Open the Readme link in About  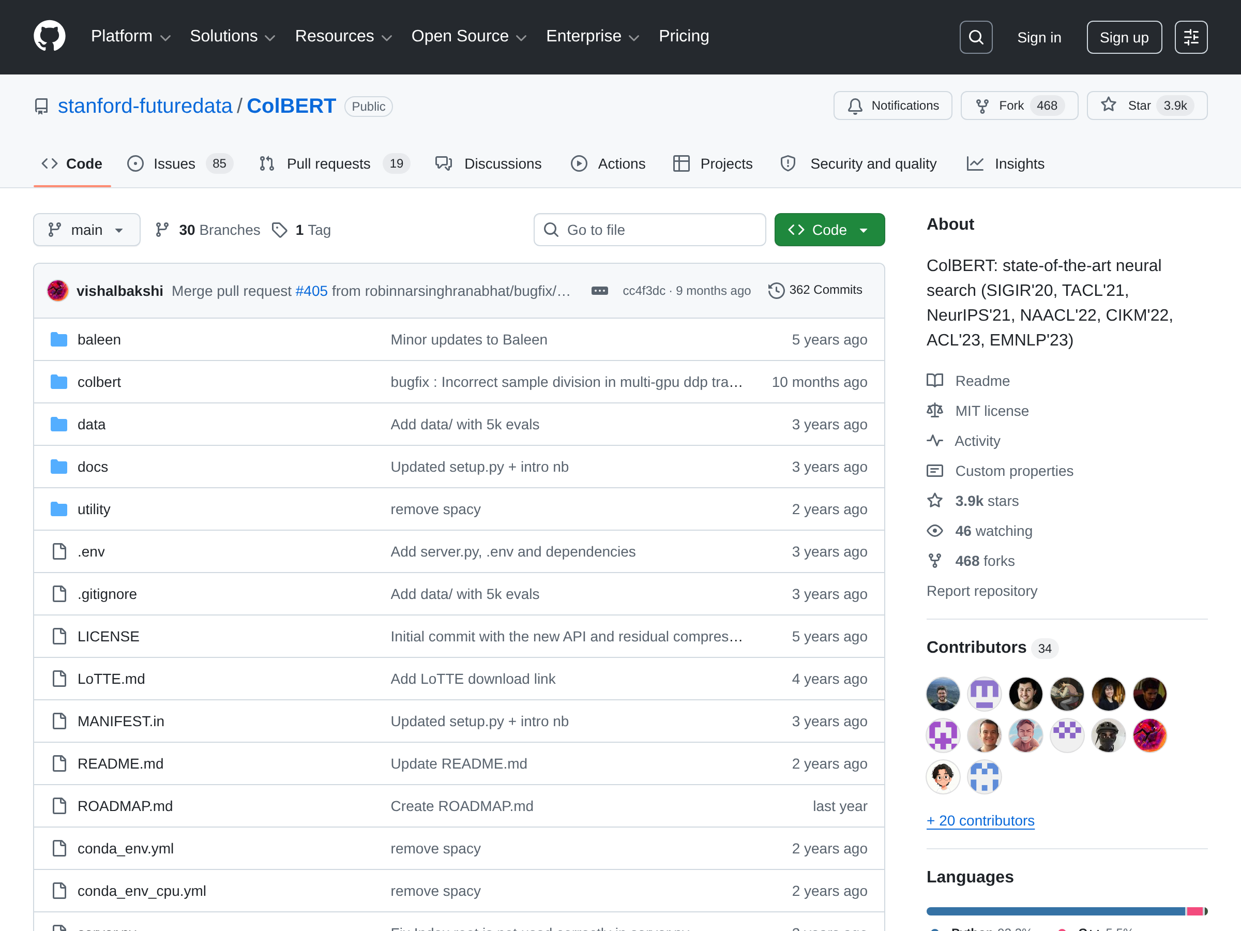(968, 381)
